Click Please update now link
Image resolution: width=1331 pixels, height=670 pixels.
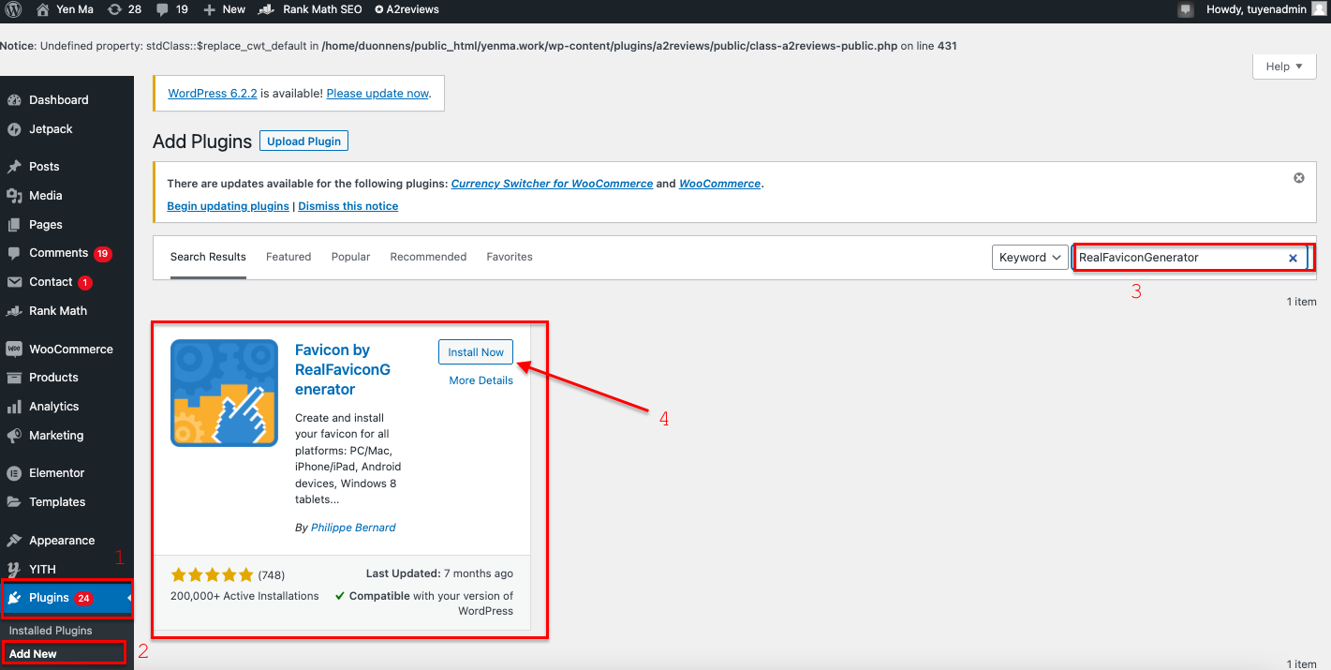pyautogui.click(x=377, y=94)
